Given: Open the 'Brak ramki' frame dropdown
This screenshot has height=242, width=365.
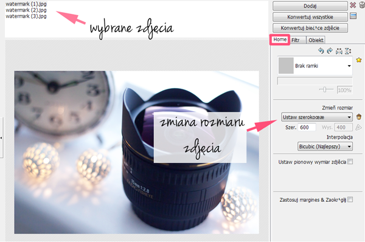Looking at the screenshot, I should tap(315, 66).
